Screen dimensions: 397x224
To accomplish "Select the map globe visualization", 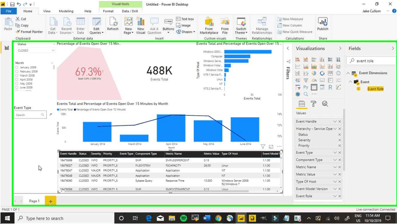I will pos(338,73).
